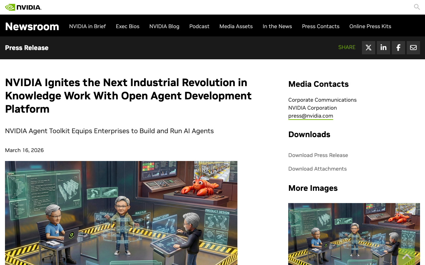Click Download Press Release link
Viewport: 425px width, 265px height.
click(318, 155)
